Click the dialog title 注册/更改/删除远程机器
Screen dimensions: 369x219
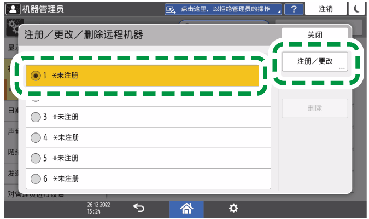pos(84,35)
